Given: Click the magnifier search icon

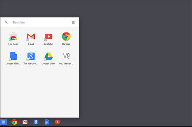Looking at the screenshot, I should click(x=7, y=22).
